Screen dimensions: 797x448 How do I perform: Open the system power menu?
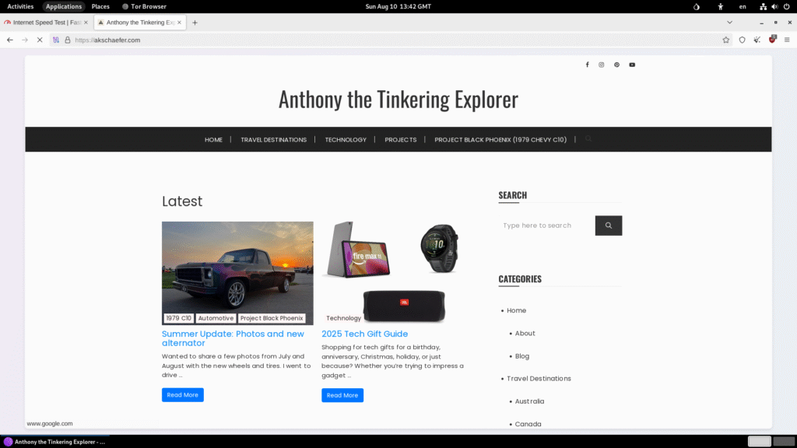pos(786,6)
